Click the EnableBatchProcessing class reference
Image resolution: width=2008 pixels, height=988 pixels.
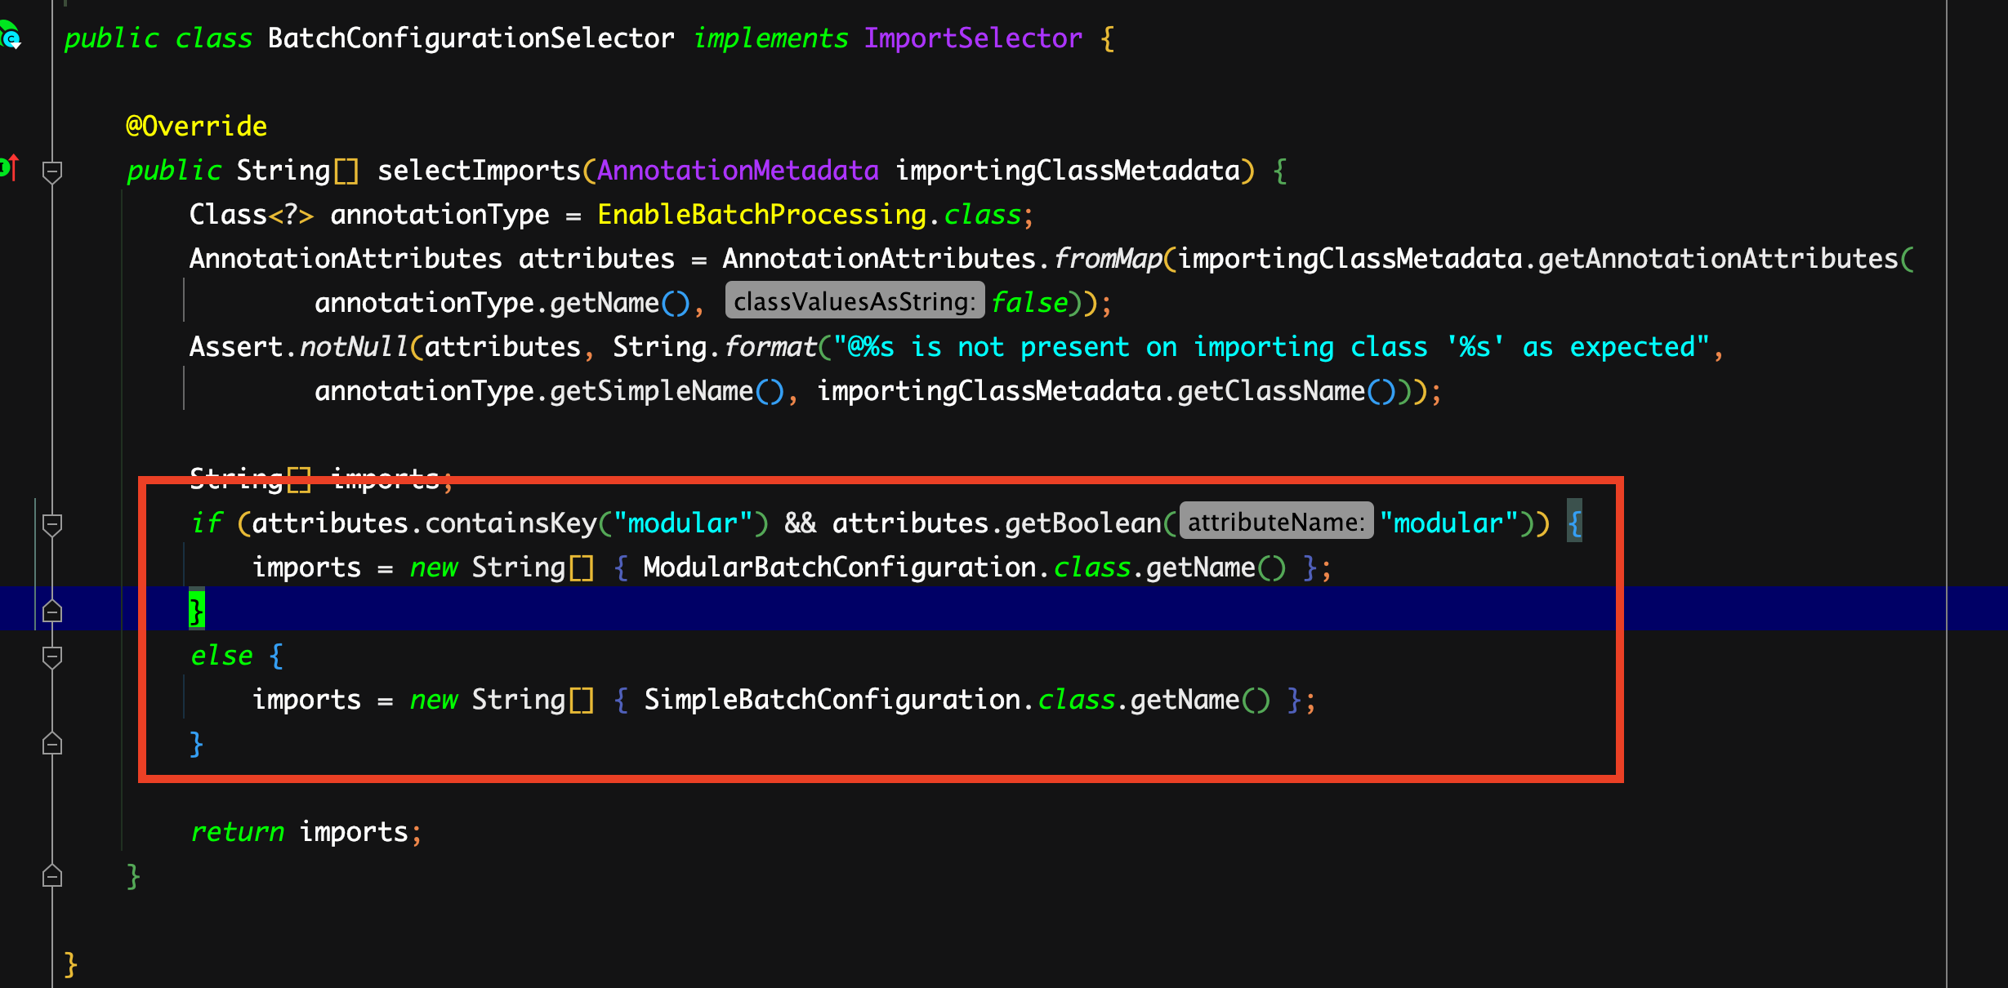762,214
